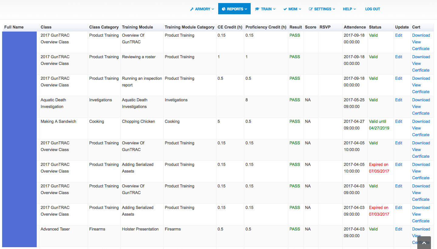Click the Attendence column header
This screenshot has width=437, height=249.
tap(355, 27)
